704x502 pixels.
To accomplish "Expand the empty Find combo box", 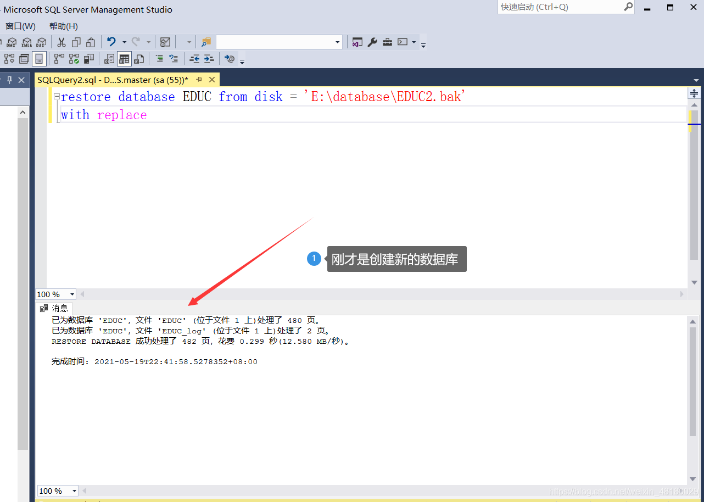I will point(338,42).
